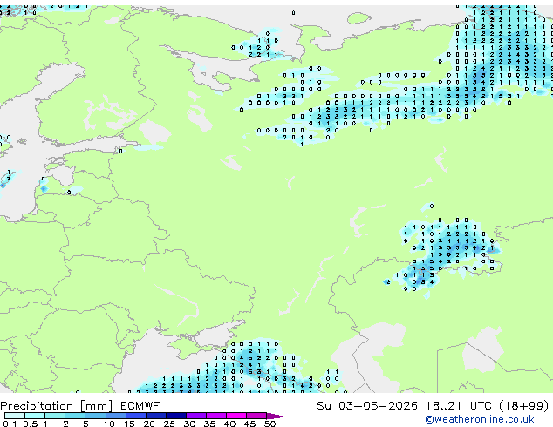Click the 20–25 mm dark blue swatch
553x427 pixels.
[155, 416]
